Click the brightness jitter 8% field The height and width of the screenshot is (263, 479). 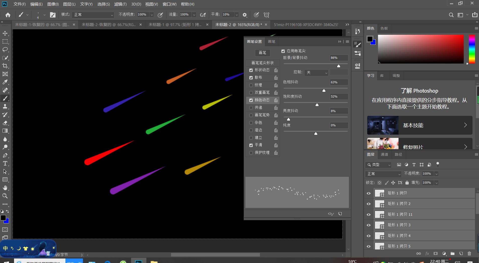[x=339, y=111]
